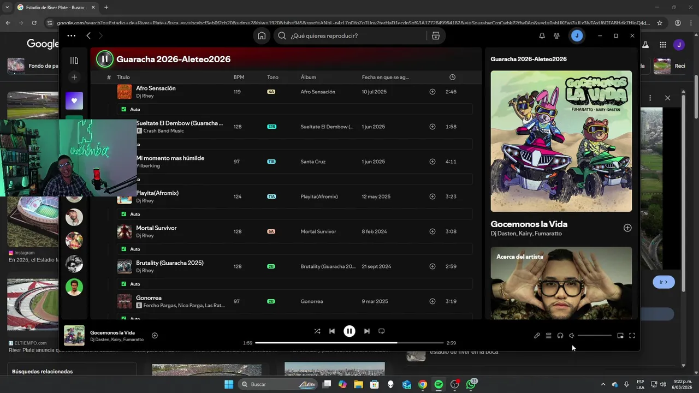Open 'Gocemonos la Vida' title in right panel
The height and width of the screenshot is (393, 699).
tap(529, 224)
